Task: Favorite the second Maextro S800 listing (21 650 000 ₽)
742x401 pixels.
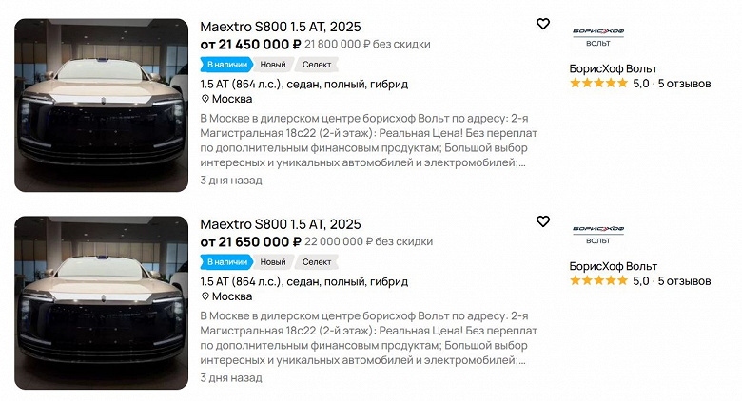Action: pos(542,221)
